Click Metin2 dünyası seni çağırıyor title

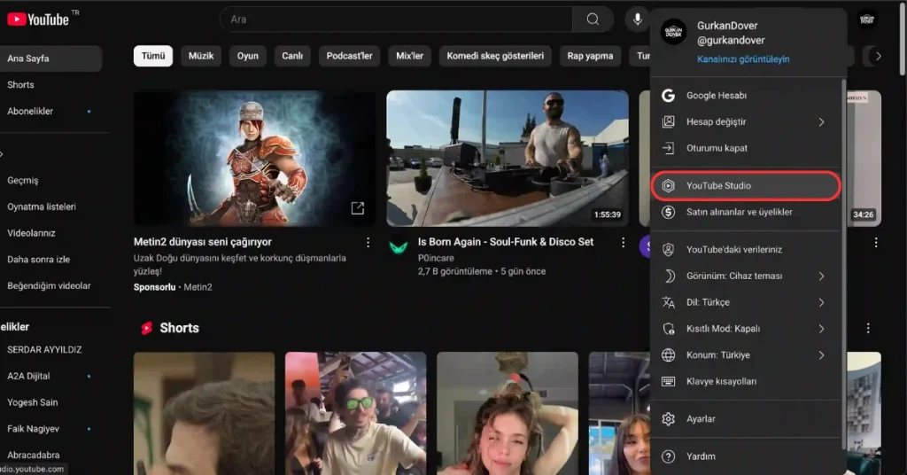pyautogui.click(x=203, y=242)
